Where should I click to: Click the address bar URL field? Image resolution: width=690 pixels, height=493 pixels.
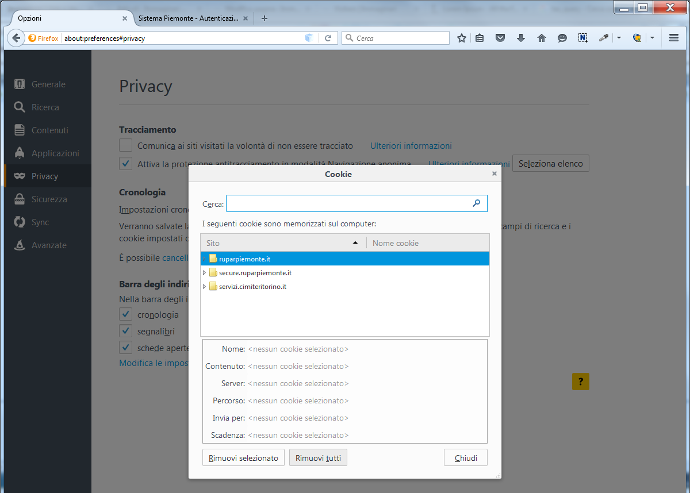coord(183,38)
